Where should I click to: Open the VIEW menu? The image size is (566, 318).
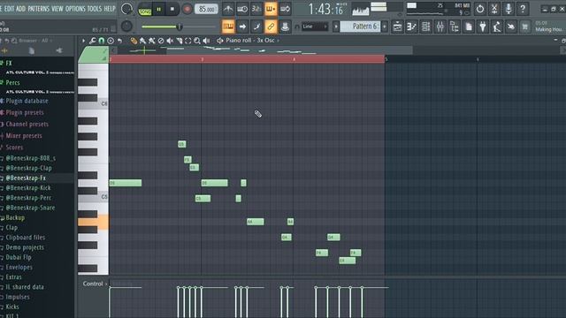[57, 9]
